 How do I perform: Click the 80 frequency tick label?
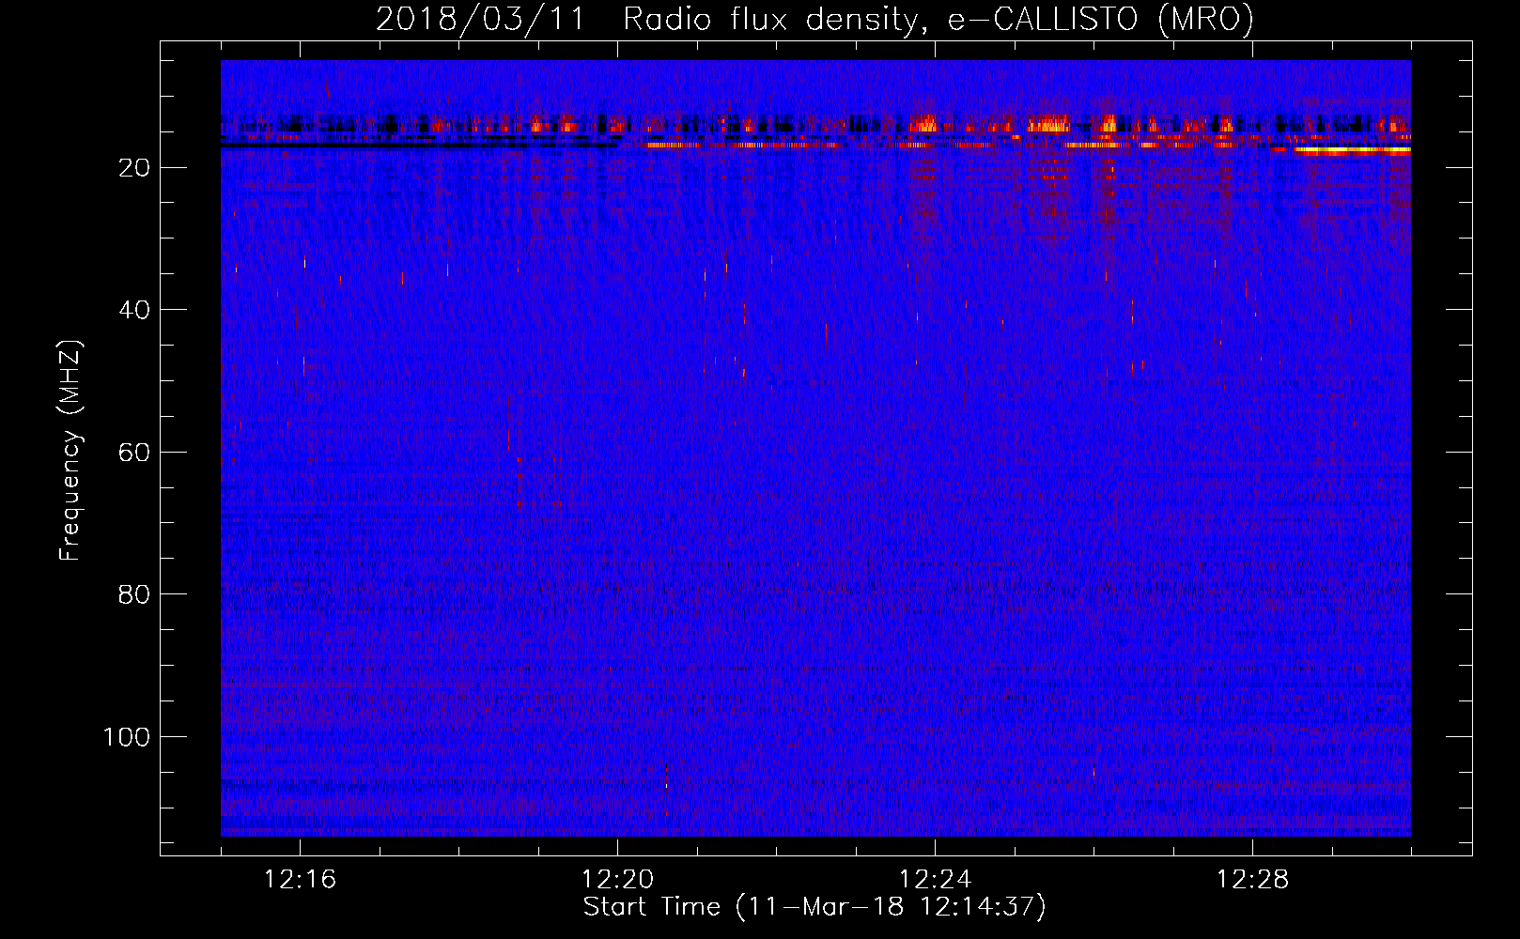[x=134, y=594]
